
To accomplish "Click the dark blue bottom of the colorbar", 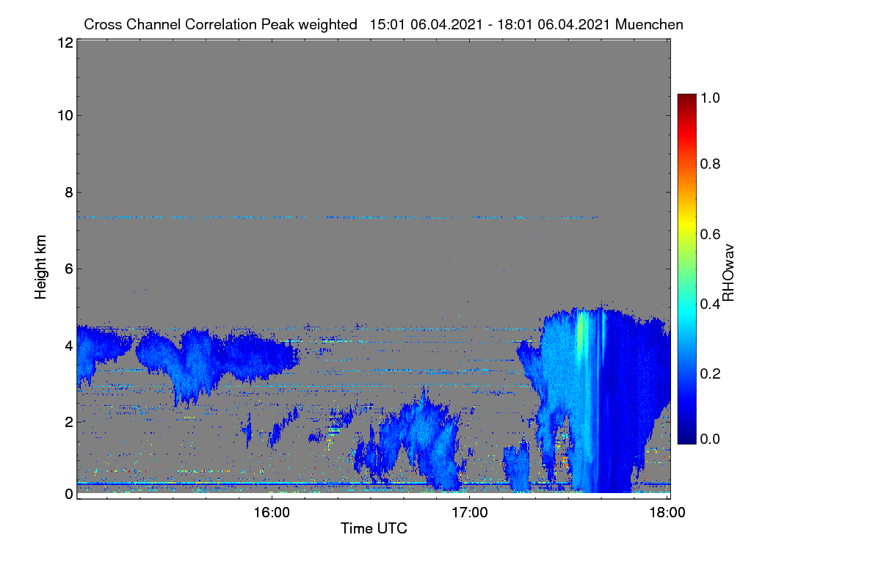I will coord(686,436).
